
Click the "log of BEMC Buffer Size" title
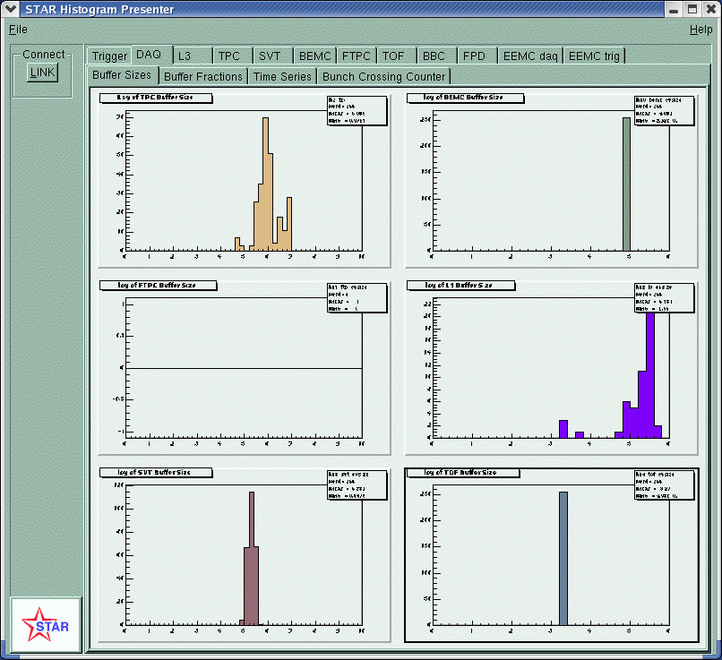tap(465, 98)
